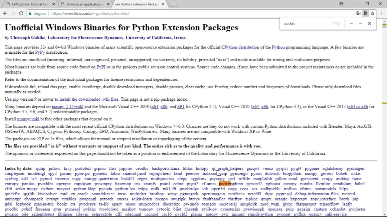Close the CMUSphinx Tutorial tab

tap(54, 4)
